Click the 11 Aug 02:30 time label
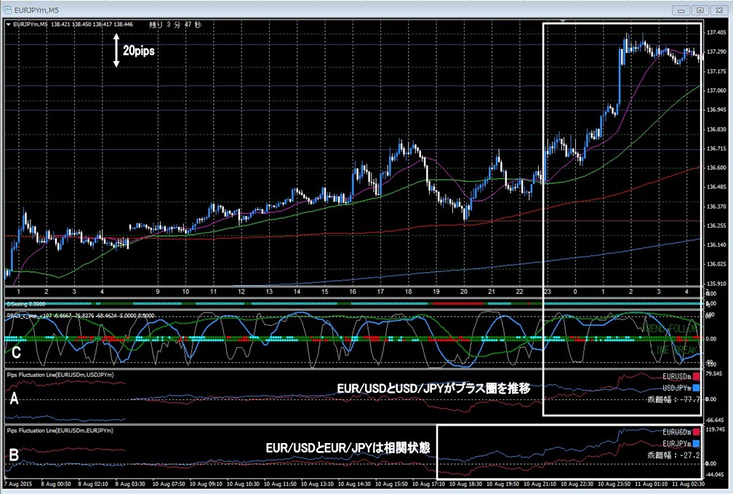Image resolution: width=733 pixels, height=494 pixels. tap(688, 484)
